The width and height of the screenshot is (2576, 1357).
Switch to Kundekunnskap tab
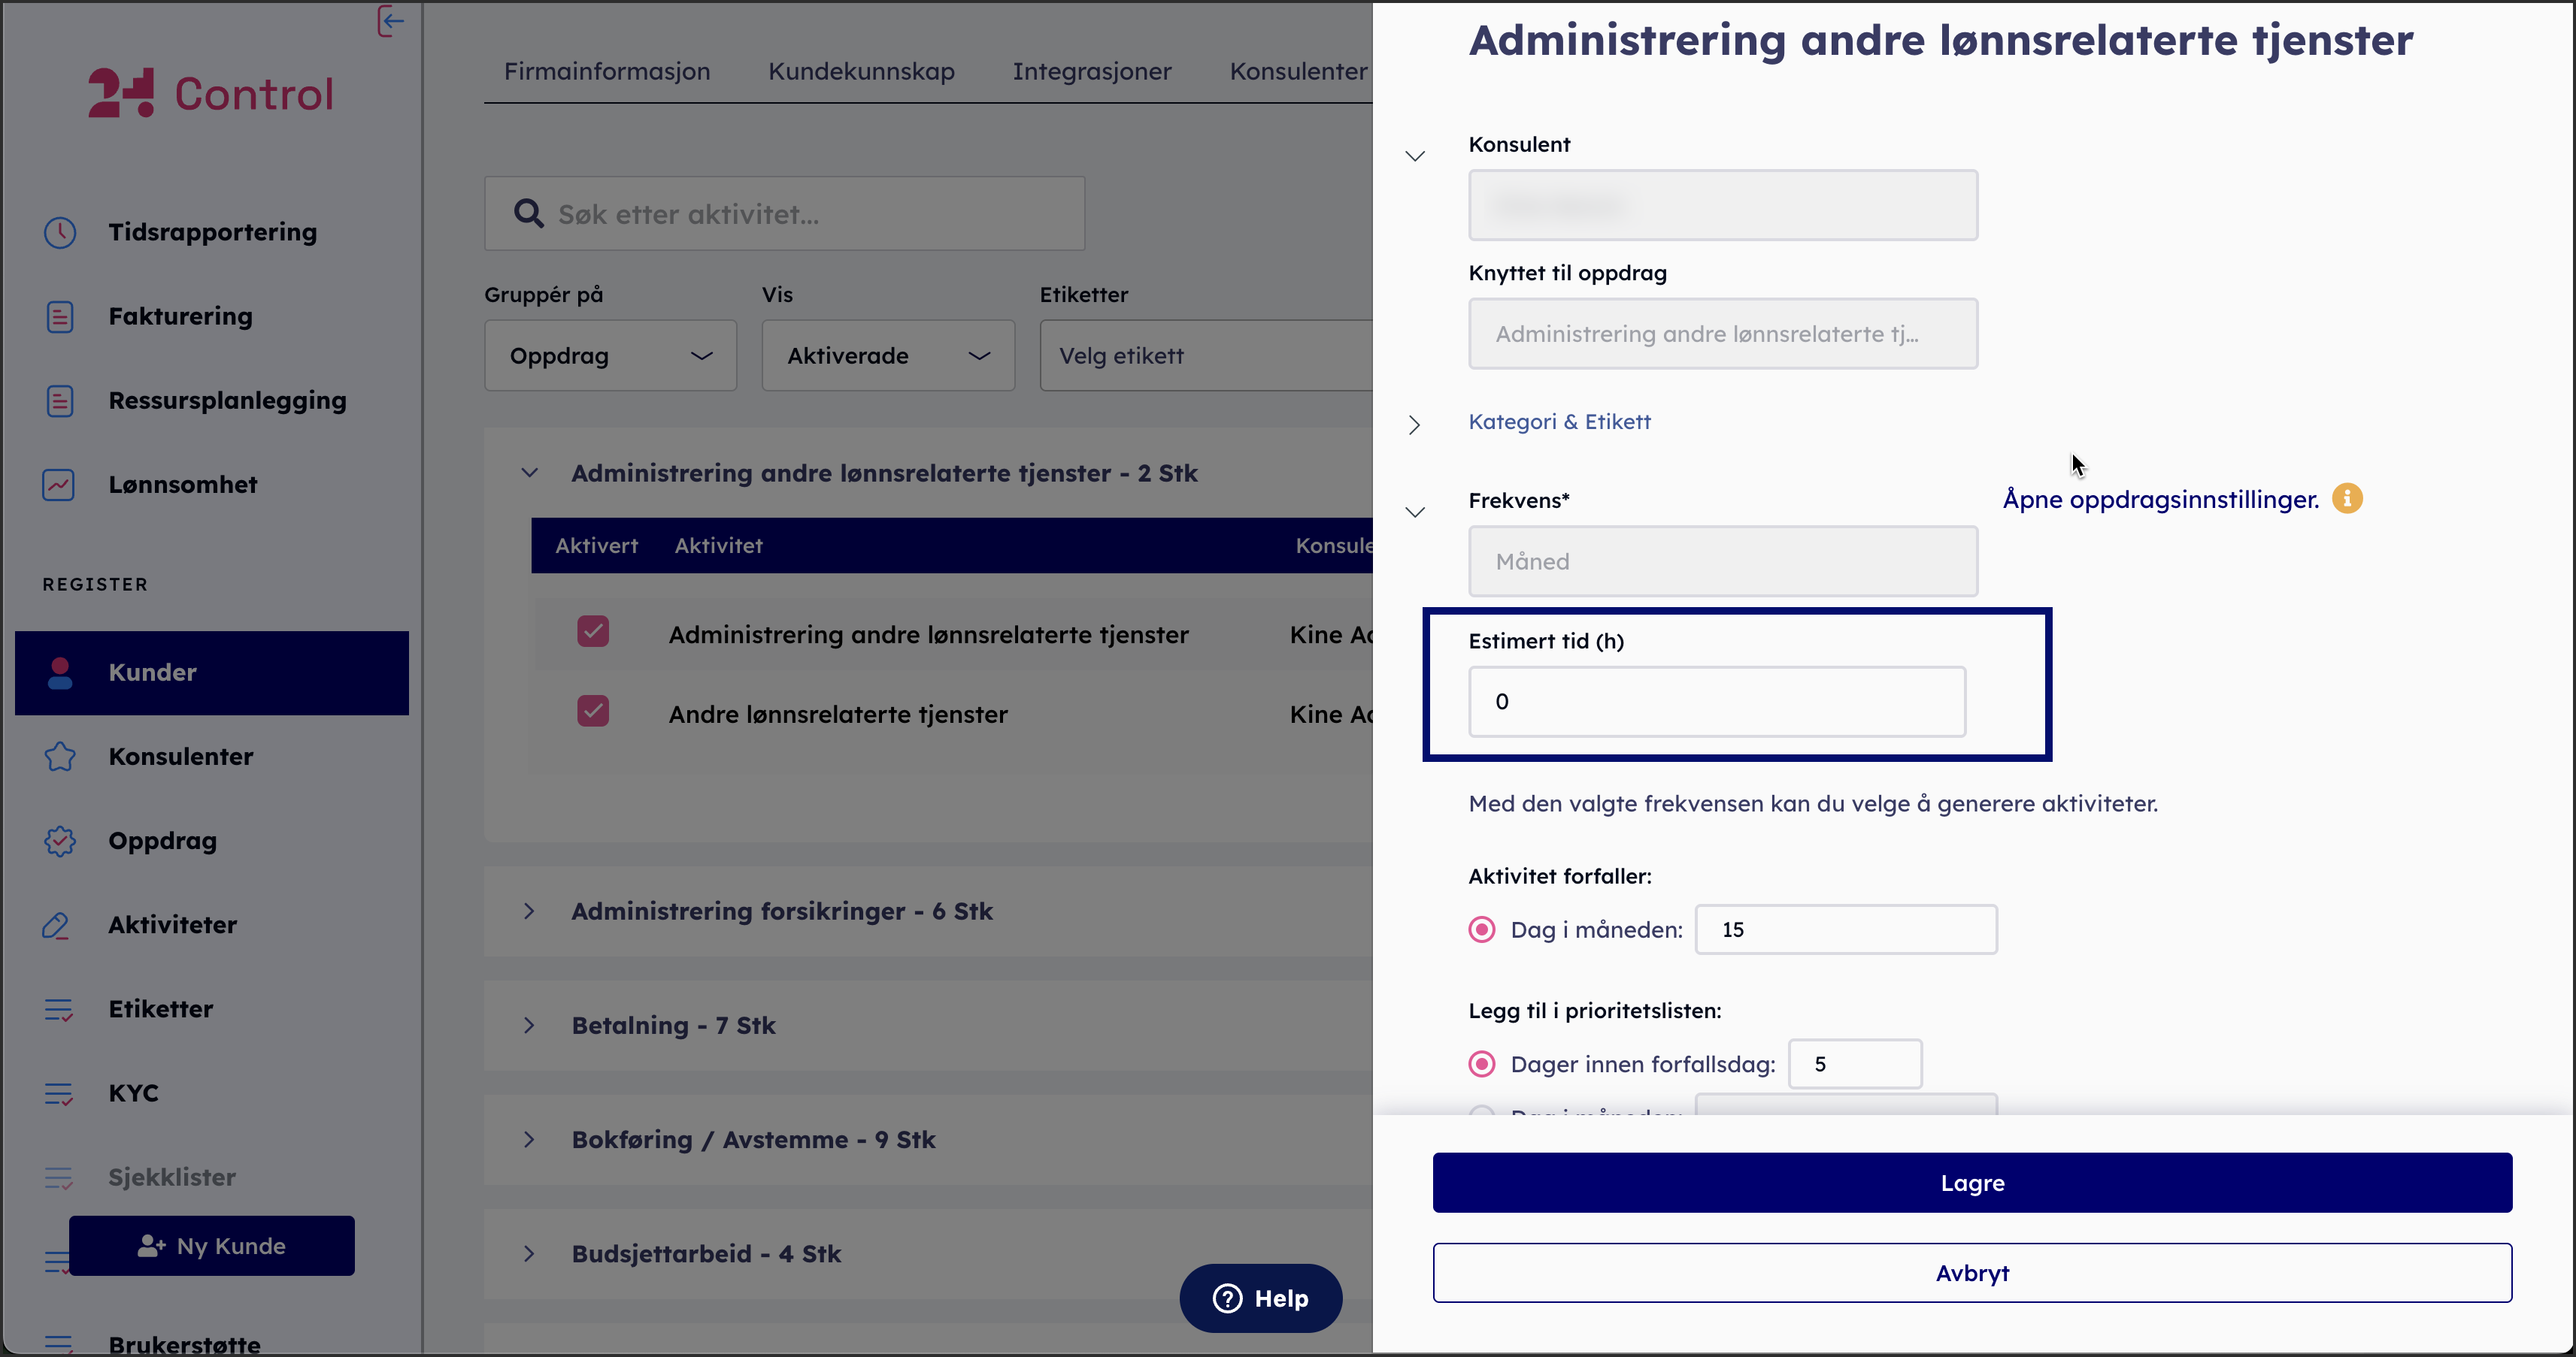[x=861, y=71]
